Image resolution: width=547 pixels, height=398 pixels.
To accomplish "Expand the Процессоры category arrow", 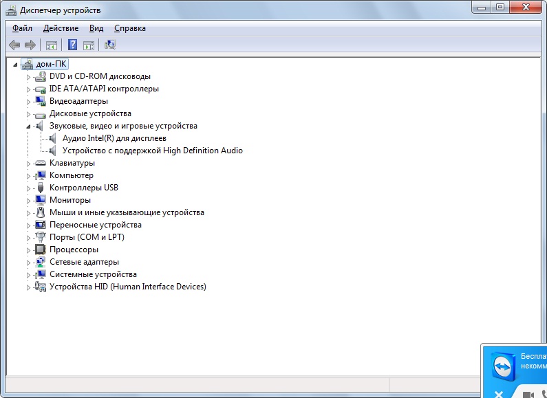I will coord(28,250).
